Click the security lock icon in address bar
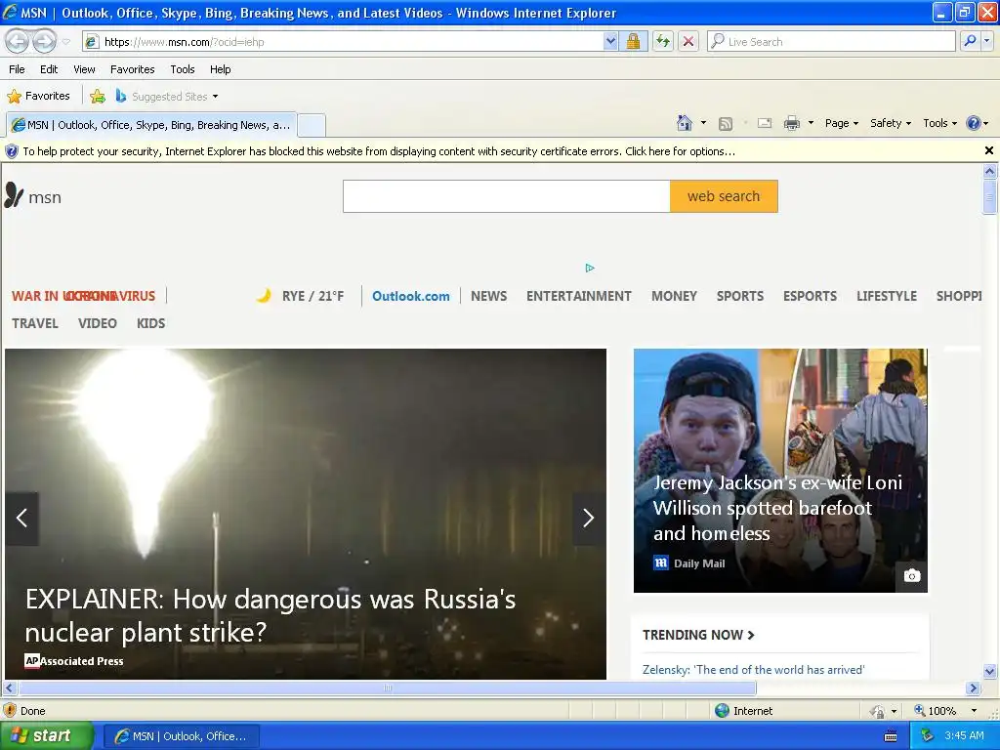The height and width of the screenshot is (750, 1000). click(x=633, y=41)
